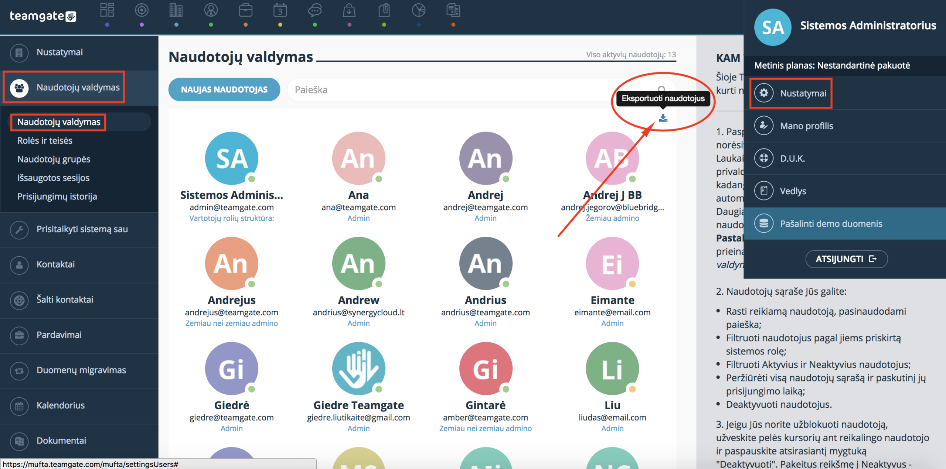Click Admin role link under Andrew
The height and width of the screenshot is (469, 946).
tap(358, 323)
